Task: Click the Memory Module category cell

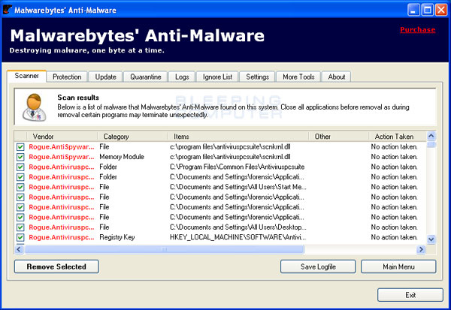Action: [122, 157]
